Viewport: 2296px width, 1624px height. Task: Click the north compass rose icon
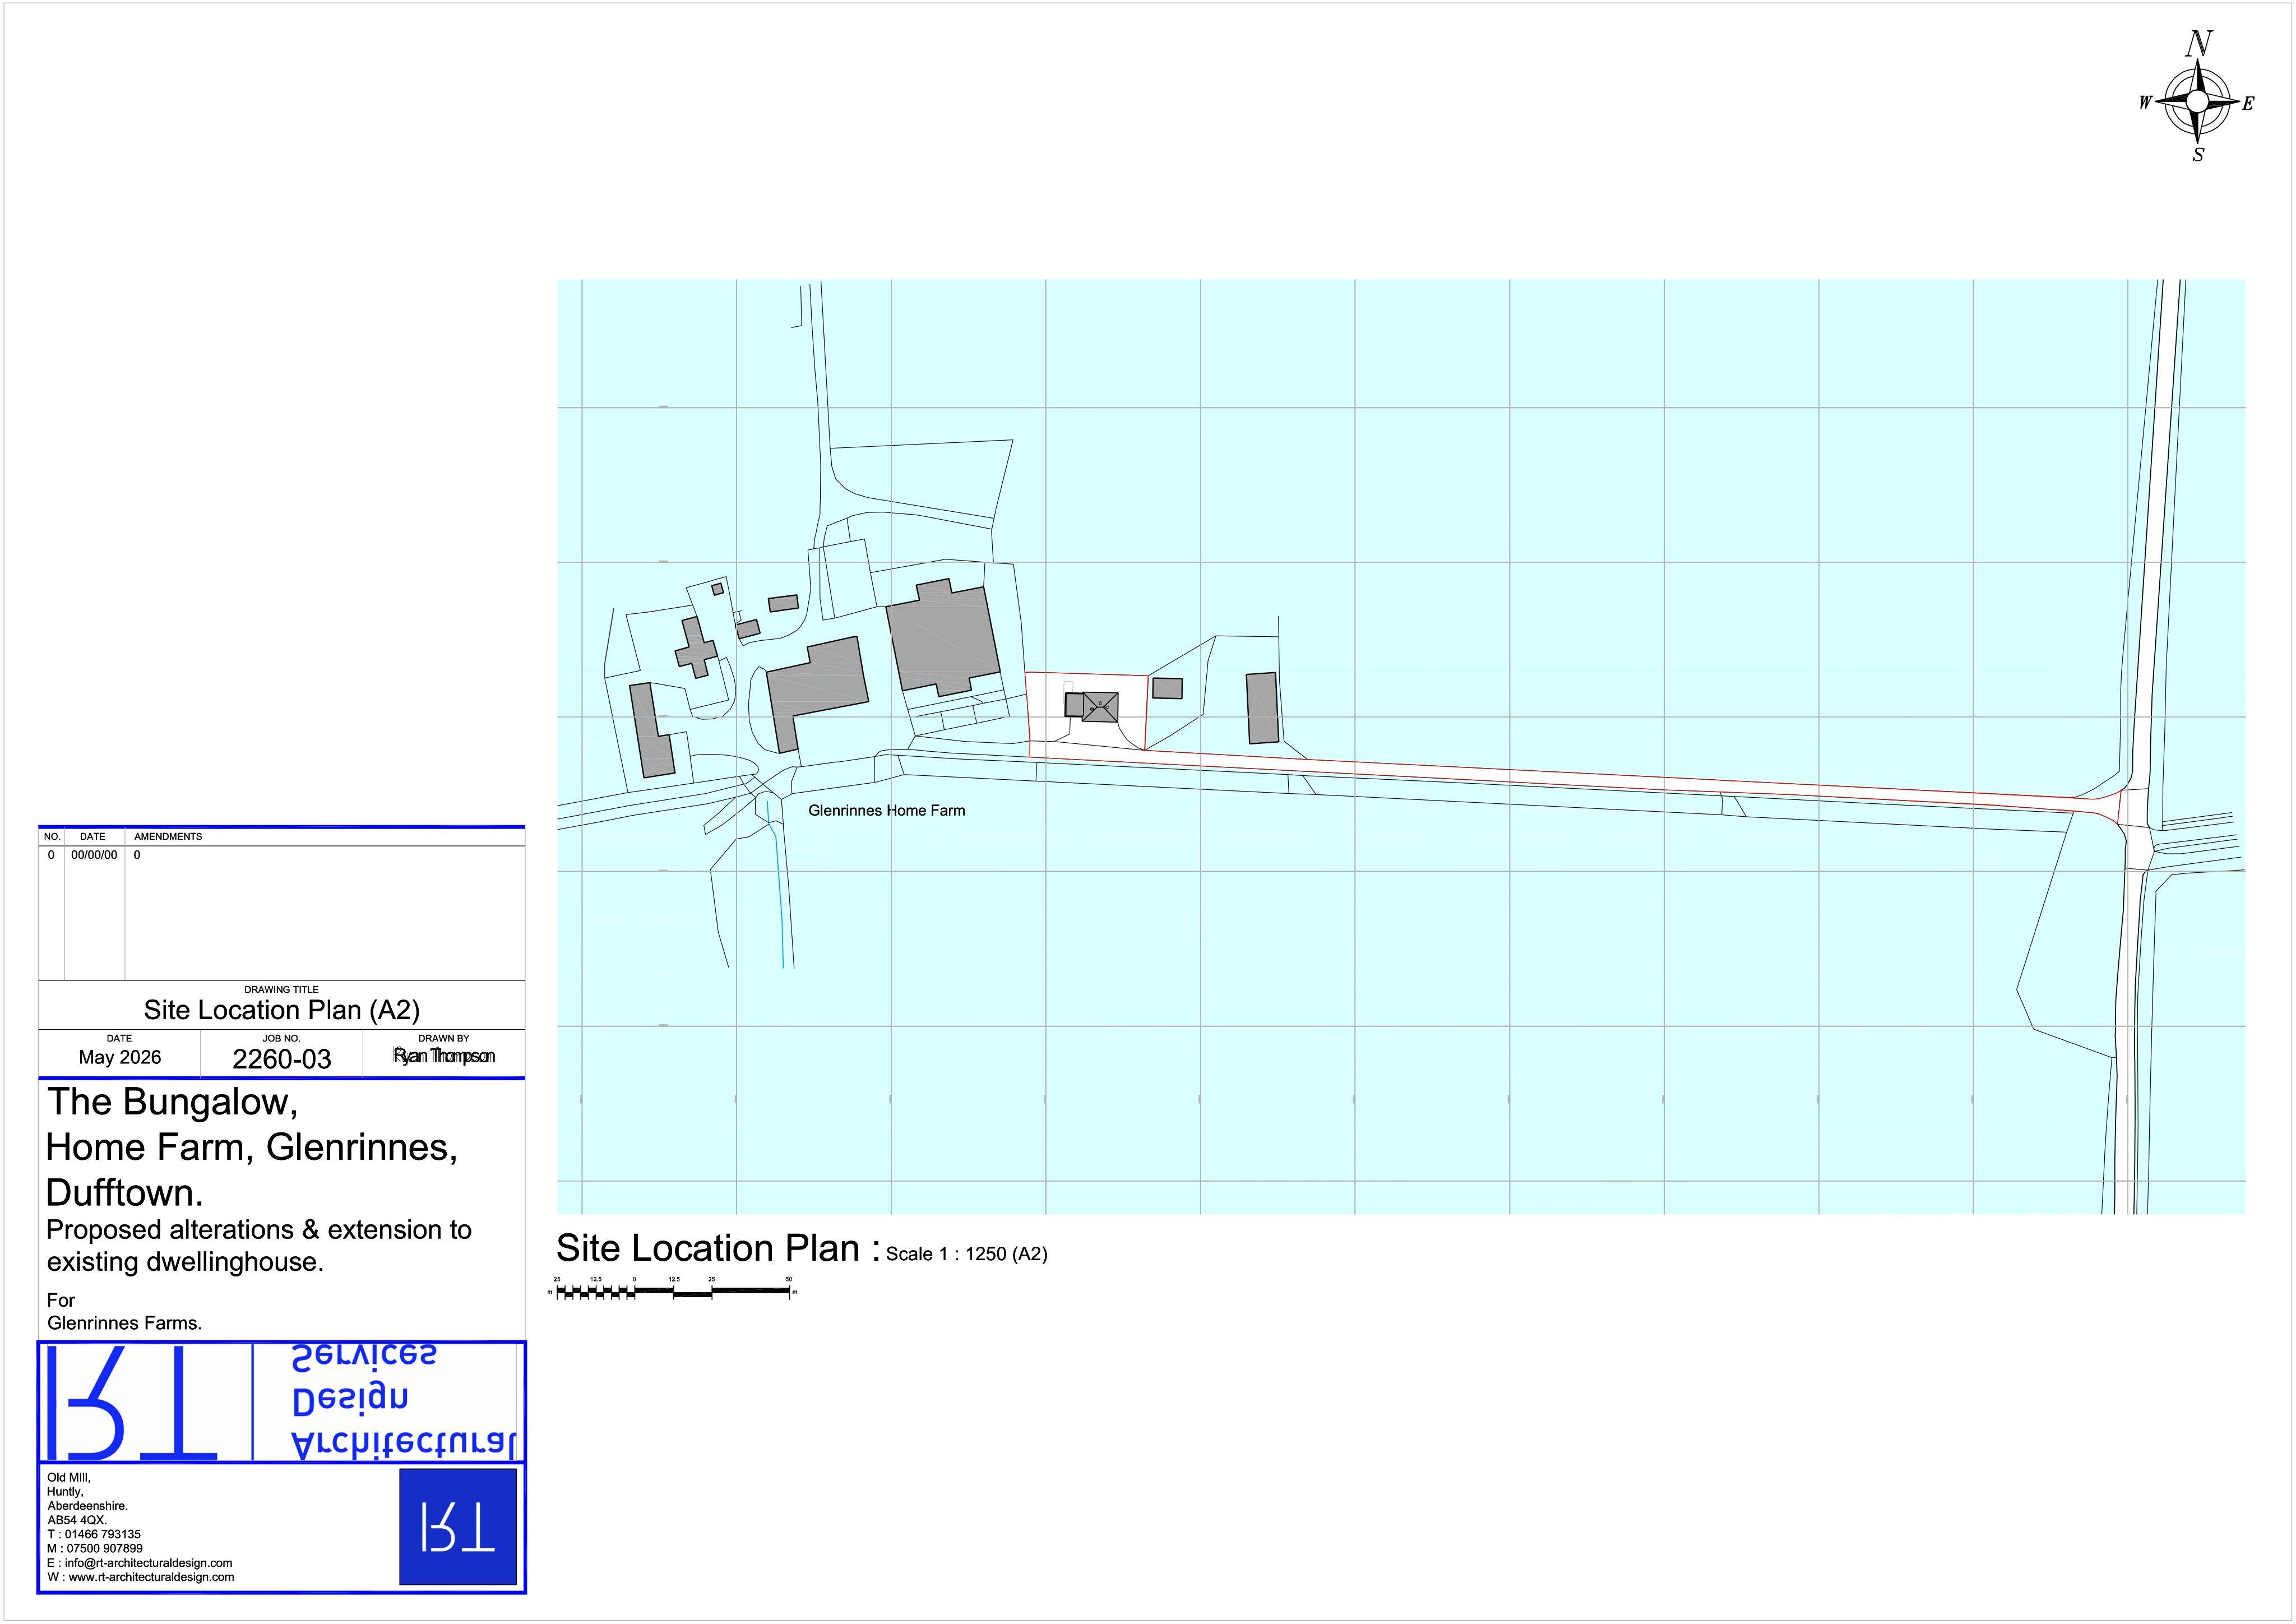pos(2197,98)
